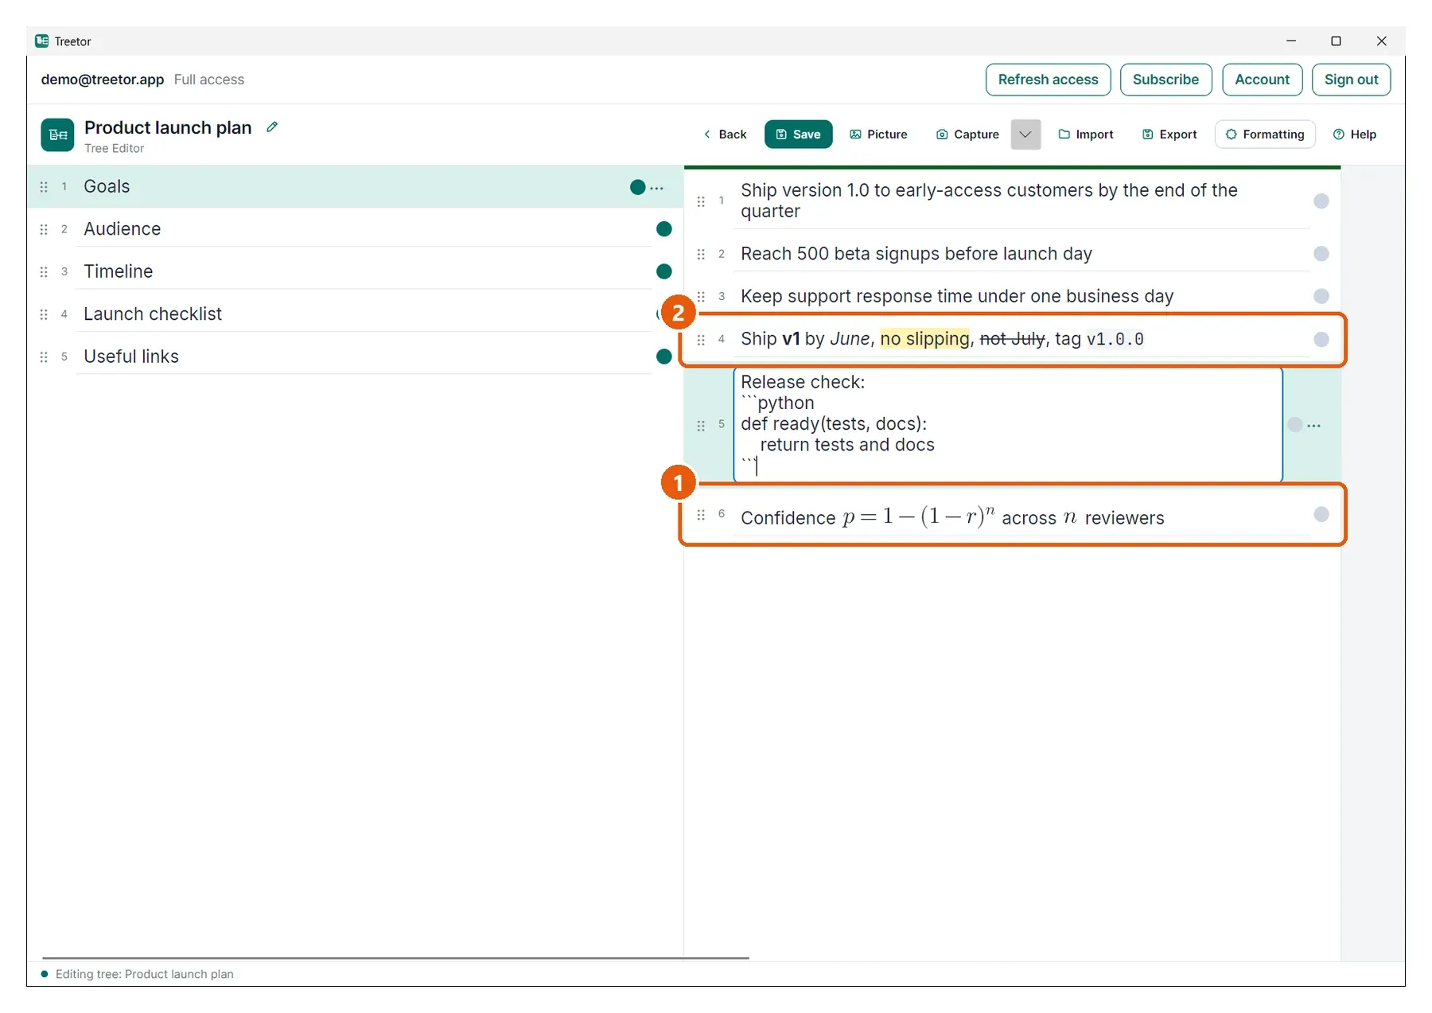This screenshot has height=1013, width=1432.
Task: Select the Goals tree node
Action: click(x=355, y=187)
